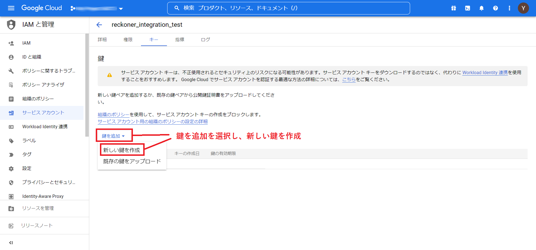The width and height of the screenshot is (536, 250).
Task: Open ラベル in the sidebar
Action: click(42, 141)
